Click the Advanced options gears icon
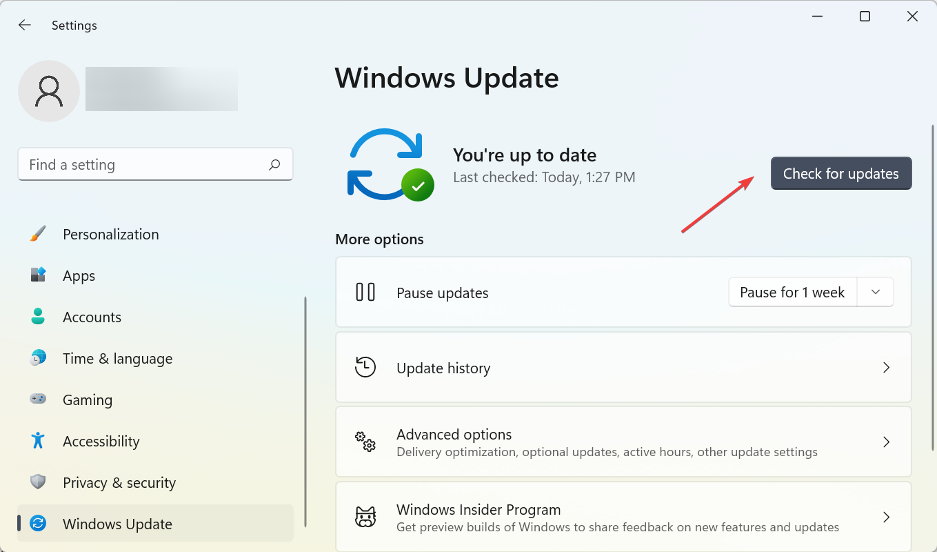Image resolution: width=937 pixels, height=552 pixels. (x=365, y=442)
